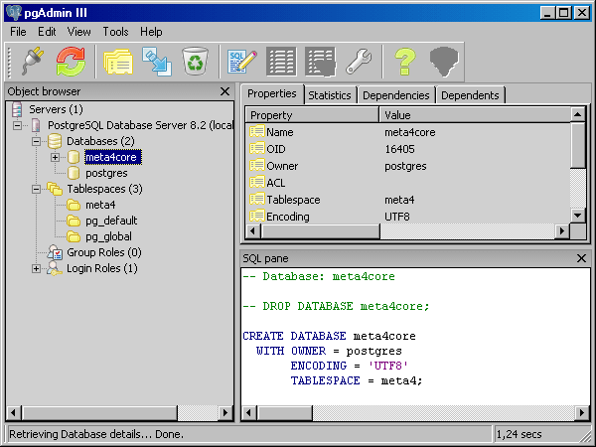This screenshot has width=596, height=447.
Task: Select the Properties tab
Action: pos(272,93)
